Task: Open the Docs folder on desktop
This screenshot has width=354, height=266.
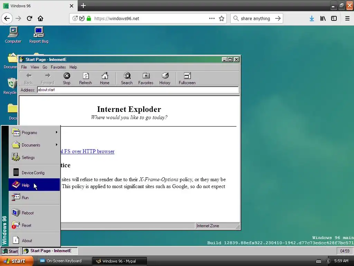Action: pyautogui.click(x=12, y=112)
